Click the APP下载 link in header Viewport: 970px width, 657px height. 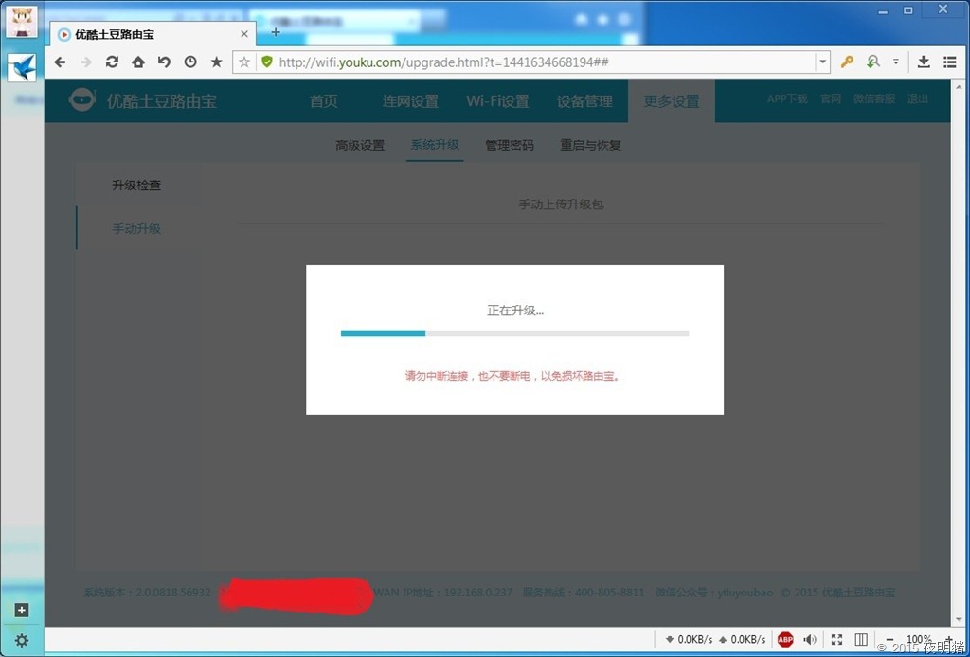tap(787, 98)
